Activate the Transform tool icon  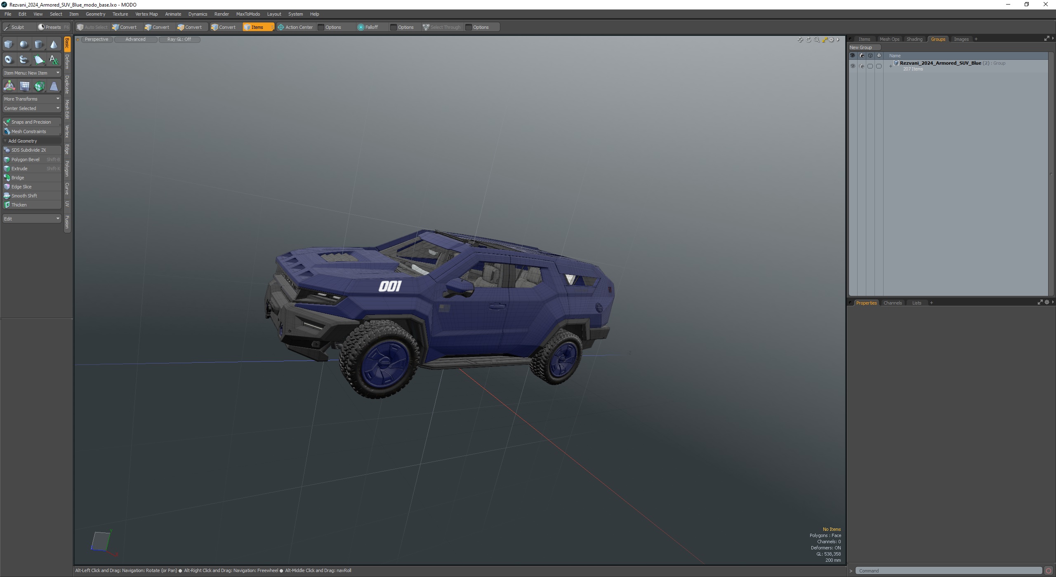[9, 86]
